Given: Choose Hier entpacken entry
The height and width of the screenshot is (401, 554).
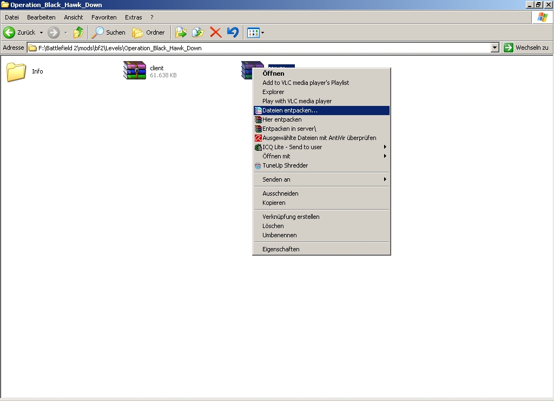Looking at the screenshot, I should point(321,119).
